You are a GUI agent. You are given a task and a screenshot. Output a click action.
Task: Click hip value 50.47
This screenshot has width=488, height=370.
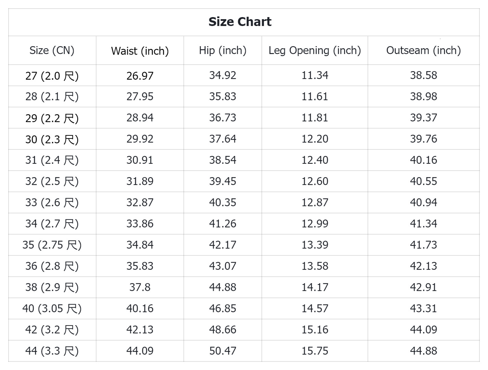(223, 351)
